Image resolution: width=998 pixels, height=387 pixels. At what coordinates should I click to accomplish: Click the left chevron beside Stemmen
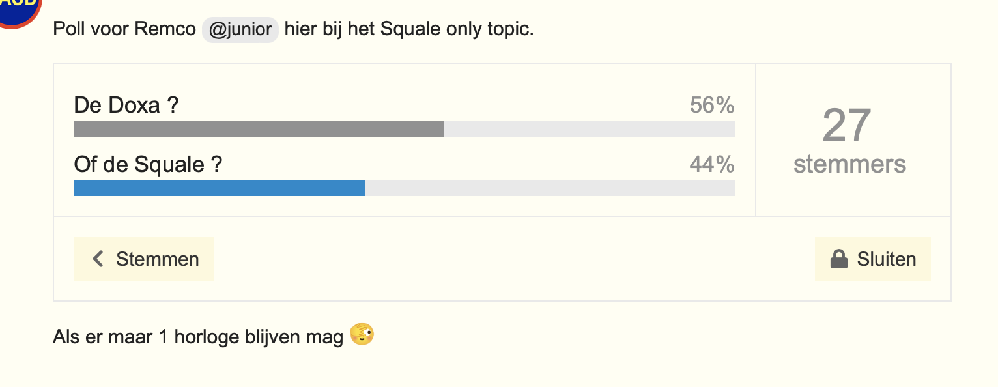click(98, 259)
